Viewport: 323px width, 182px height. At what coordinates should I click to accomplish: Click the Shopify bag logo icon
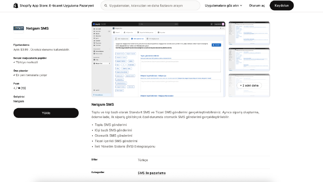(x=15, y=6)
